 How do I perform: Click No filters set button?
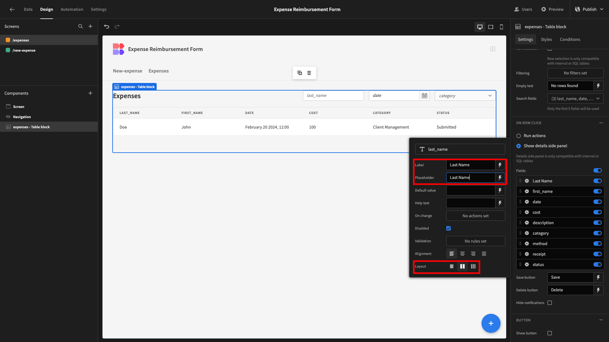(575, 73)
